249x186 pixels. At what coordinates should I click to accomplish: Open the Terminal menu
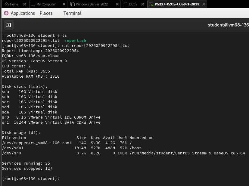pyautogui.click(x=72, y=13)
